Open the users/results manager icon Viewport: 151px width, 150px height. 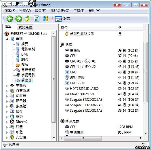[x=45, y=19]
